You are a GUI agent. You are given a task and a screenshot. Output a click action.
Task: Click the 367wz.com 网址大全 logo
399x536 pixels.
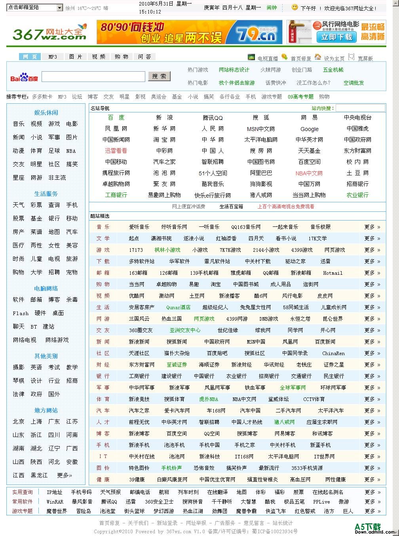click(x=49, y=33)
